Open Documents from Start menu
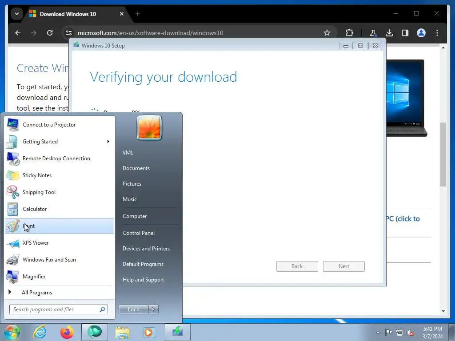The height and width of the screenshot is (341, 455). click(136, 168)
